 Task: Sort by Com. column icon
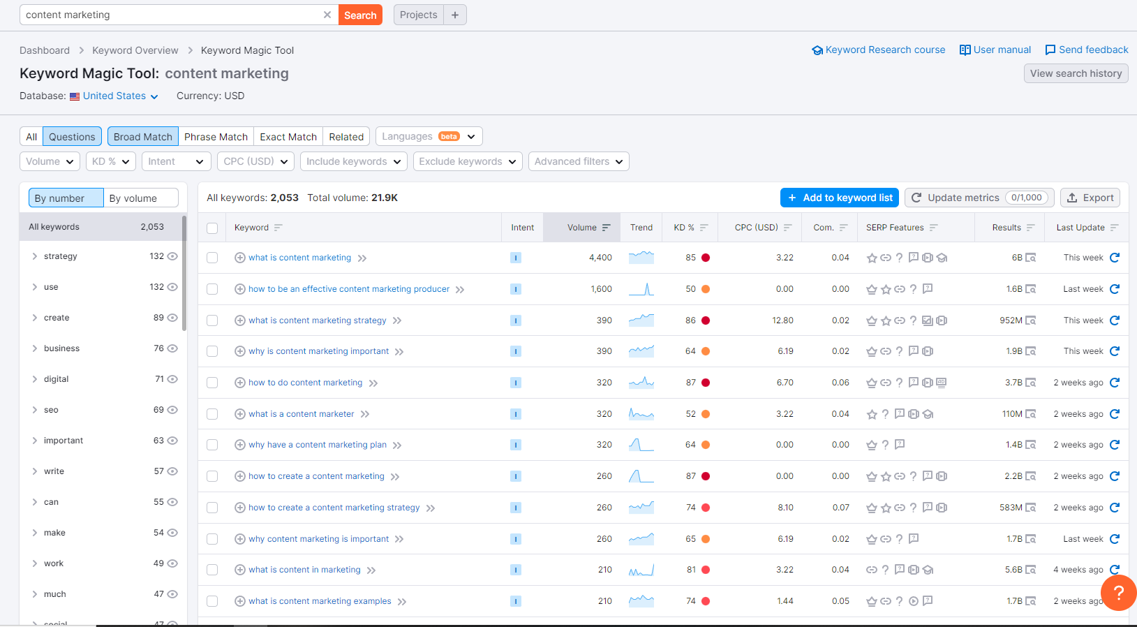tap(843, 228)
